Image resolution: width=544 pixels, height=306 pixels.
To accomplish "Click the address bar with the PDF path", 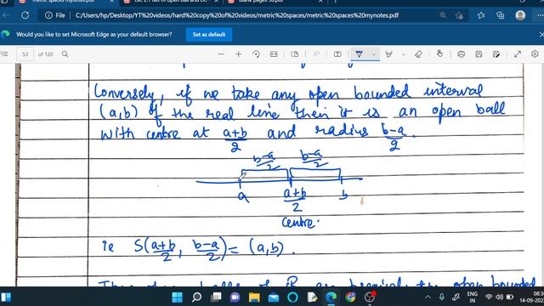I will point(236,15).
